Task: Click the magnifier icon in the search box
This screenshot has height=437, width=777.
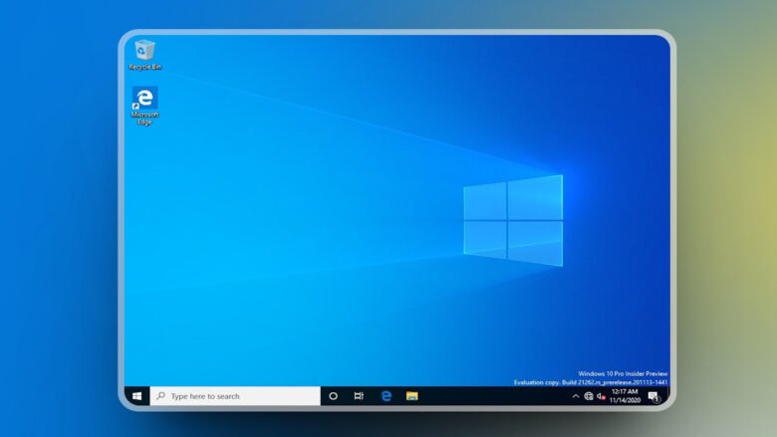Action: 160,396
